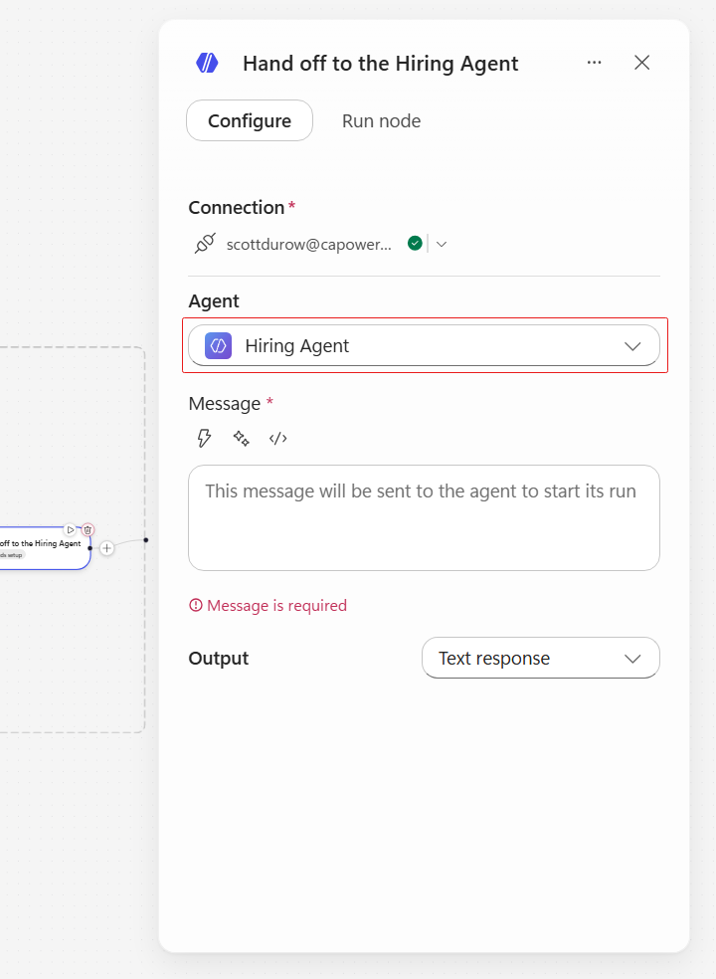Image resolution: width=716 pixels, height=979 pixels.
Task: Select the Hand off to the Hiring Agent canvas node
Action: coord(45,548)
